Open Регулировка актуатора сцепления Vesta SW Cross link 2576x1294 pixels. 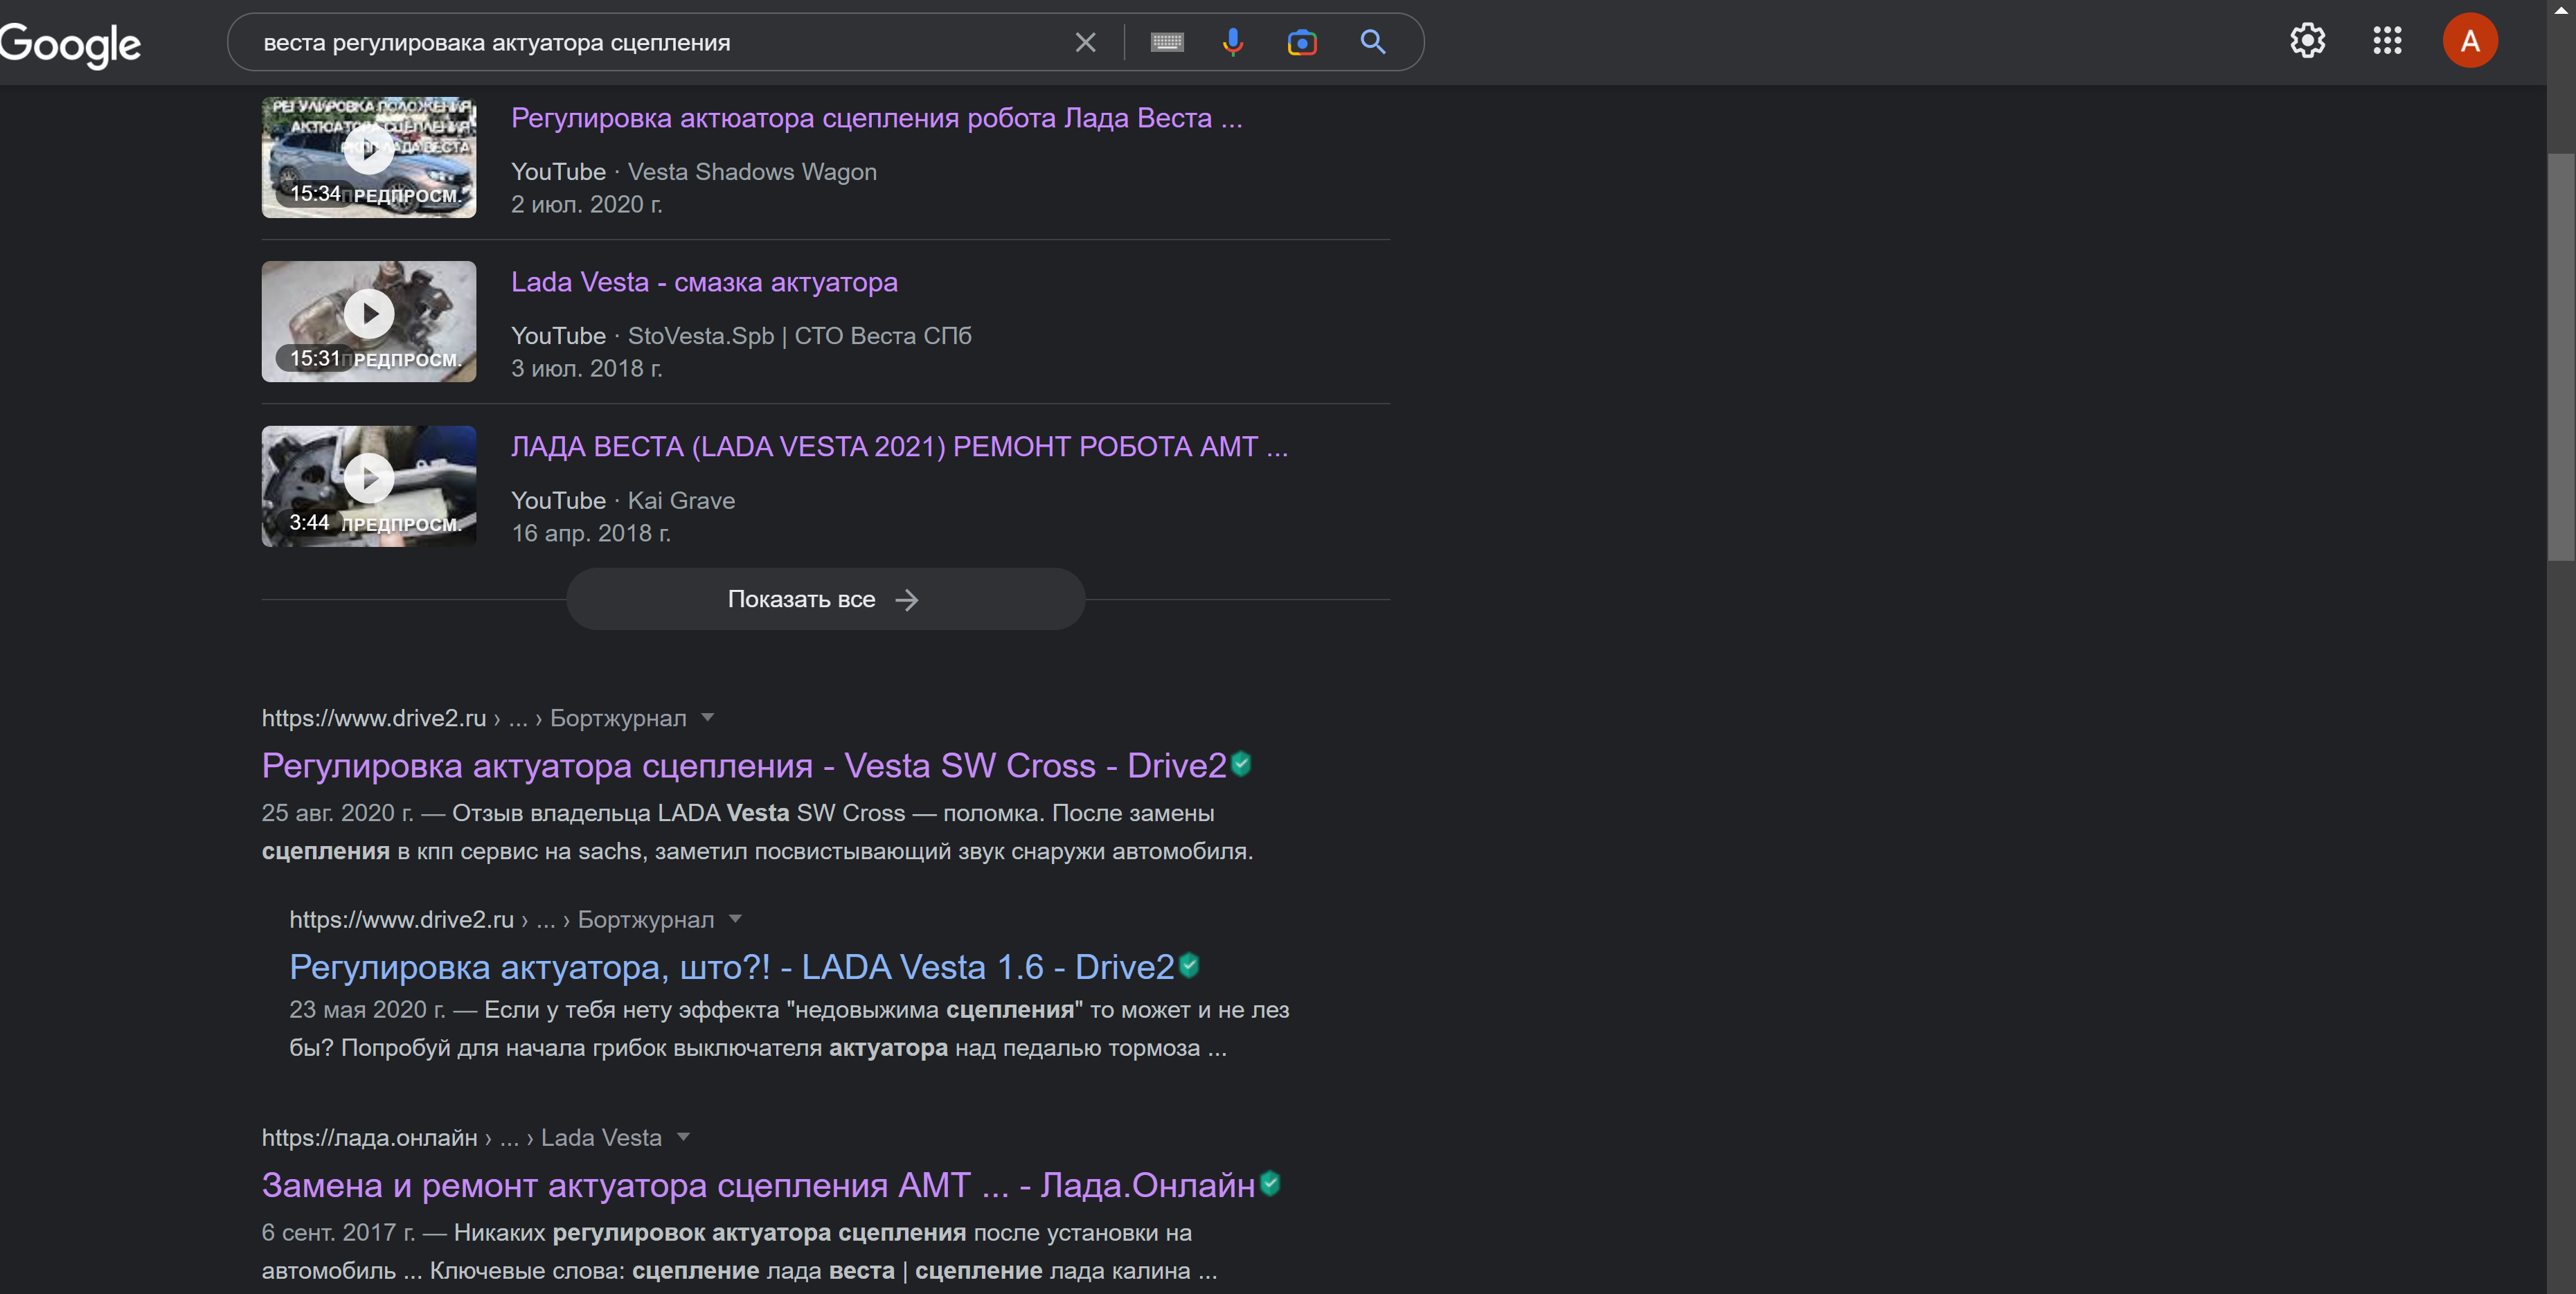tap(743, 765)
